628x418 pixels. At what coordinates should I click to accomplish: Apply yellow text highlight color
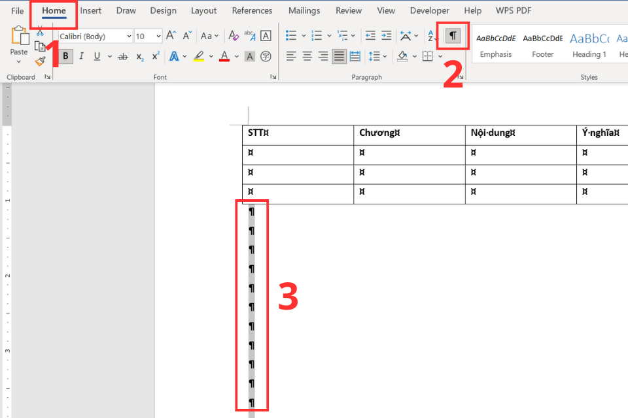click(199, 56)
